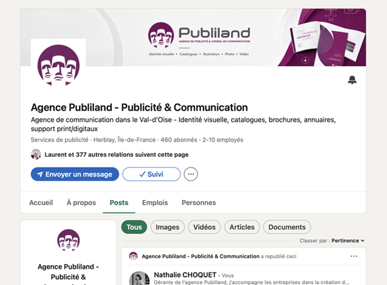
Task: Click Herblay, Île-de-France location text
Action: coord(124,140)
